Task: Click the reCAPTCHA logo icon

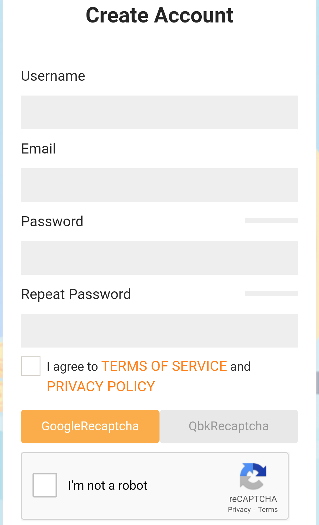Action: click(253, 476)
